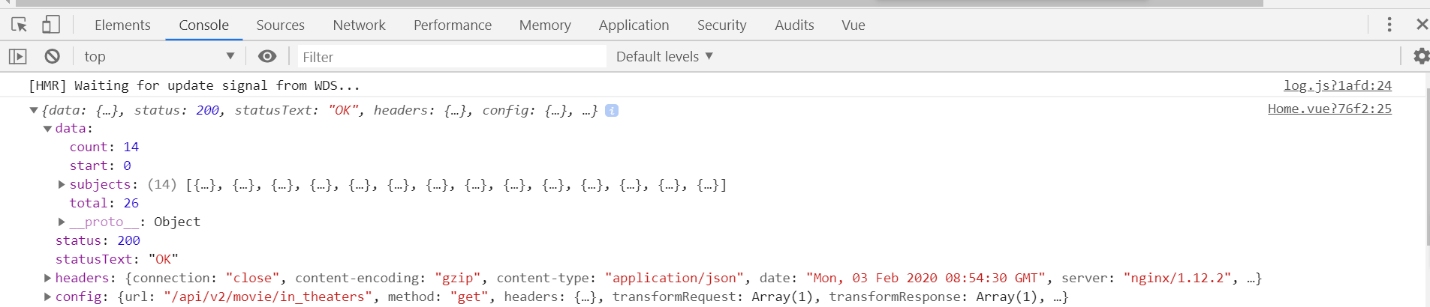Switch to the Memory tab
Screen dimensions: 1430x307
coord(545,25)
